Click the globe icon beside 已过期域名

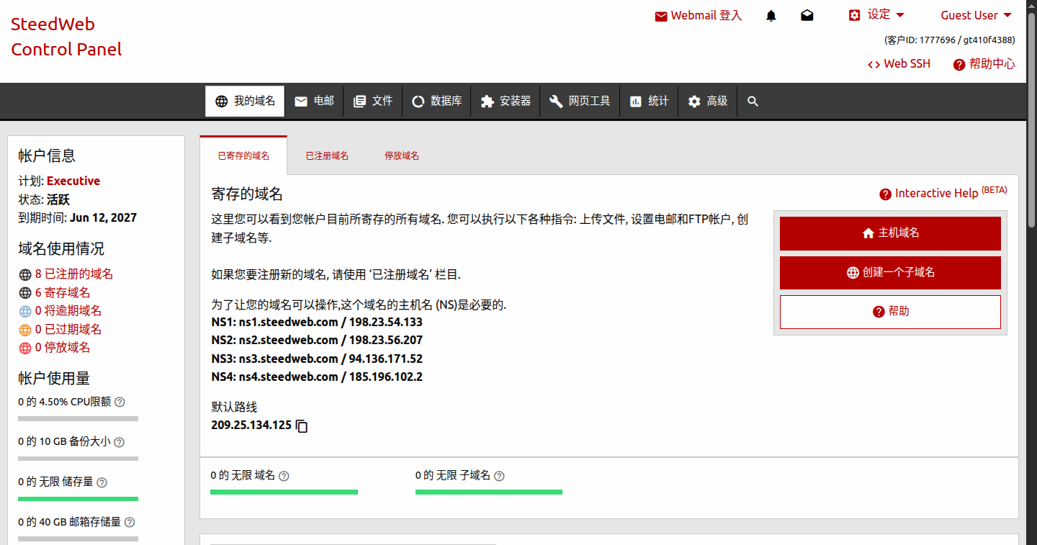pos(25,330)
